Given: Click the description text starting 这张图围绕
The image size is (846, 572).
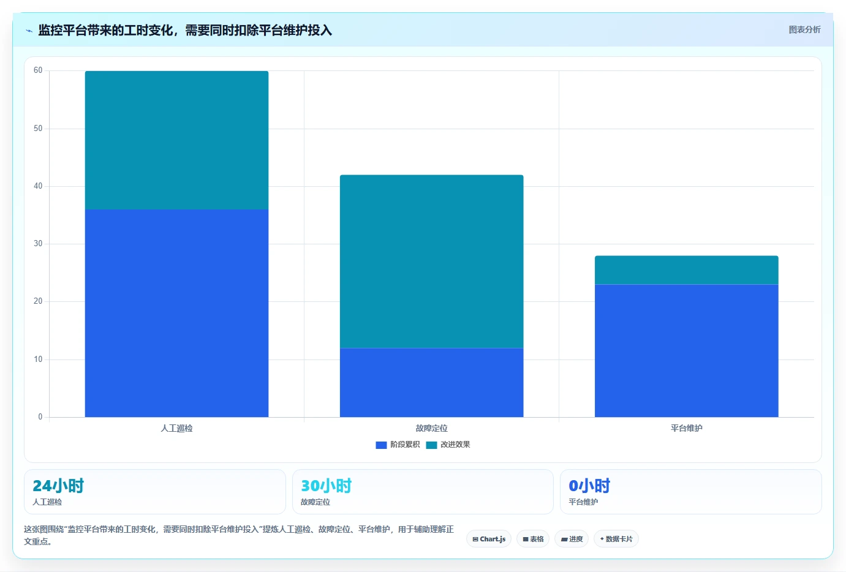Looking at the screenshot, I should 239,535.
